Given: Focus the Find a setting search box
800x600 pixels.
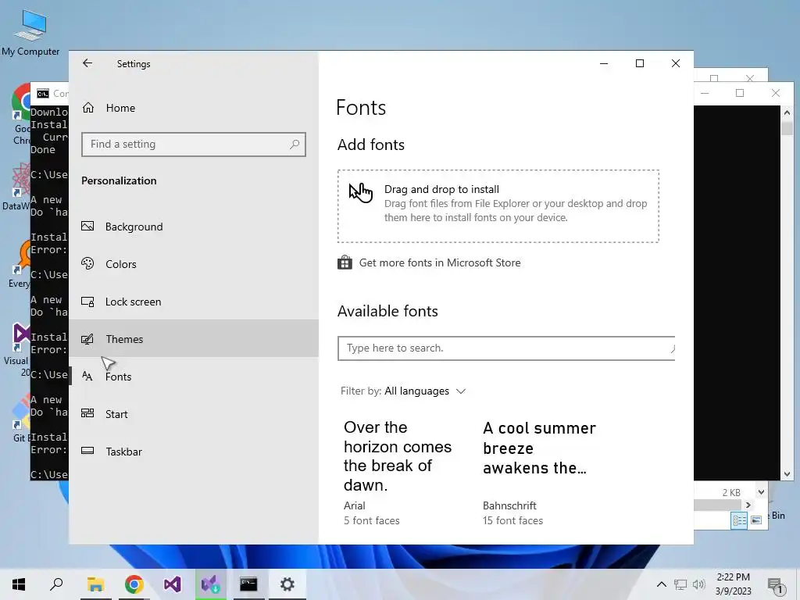Looking at the screenshot, I should point(194,145).
